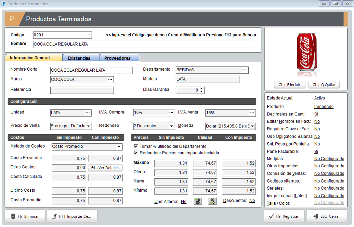Click the first calculator icon beside Und. Alterna
Viewport: 354px width, 227px height.
198,201
